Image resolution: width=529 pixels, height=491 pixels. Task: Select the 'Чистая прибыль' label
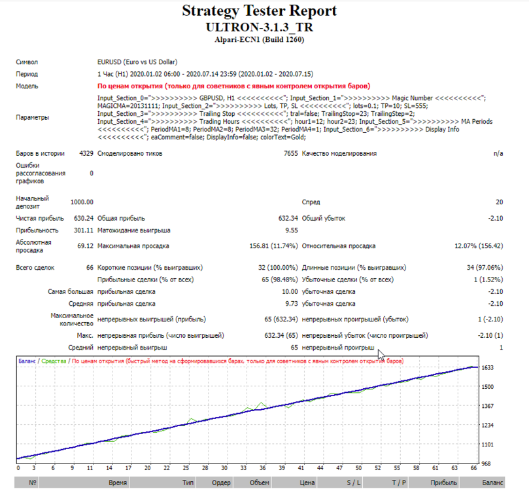(40, 219)
